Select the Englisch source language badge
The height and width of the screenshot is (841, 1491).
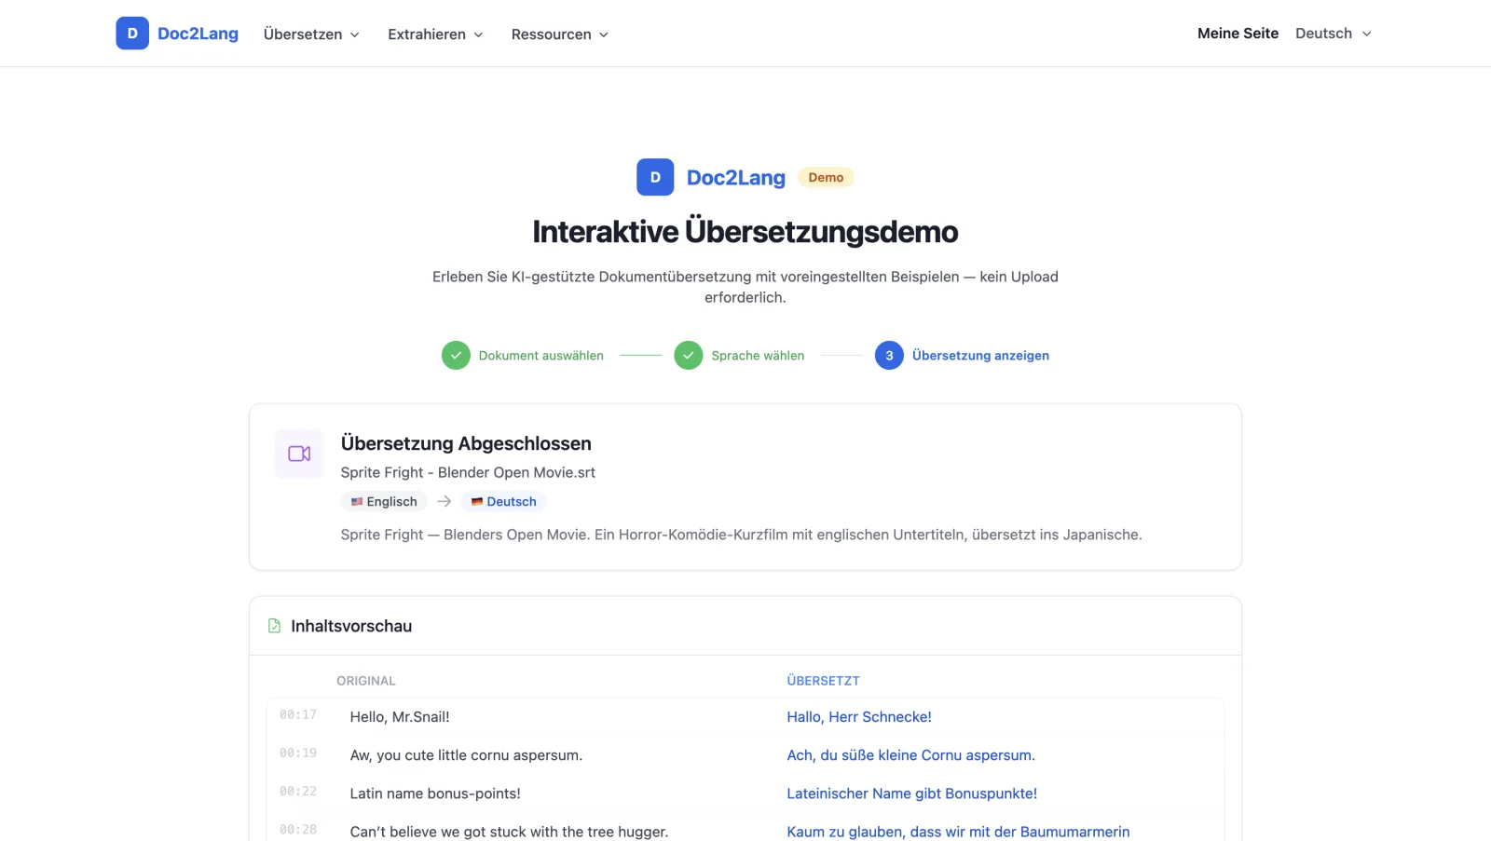point(384,501)
